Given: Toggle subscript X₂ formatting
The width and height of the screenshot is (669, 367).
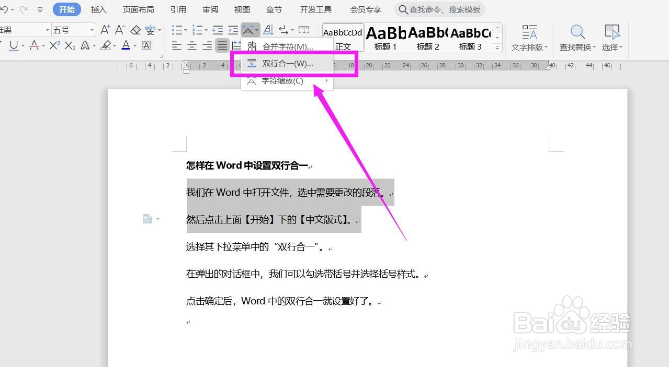Looking at the screenshot, I should tap(70, 46).
